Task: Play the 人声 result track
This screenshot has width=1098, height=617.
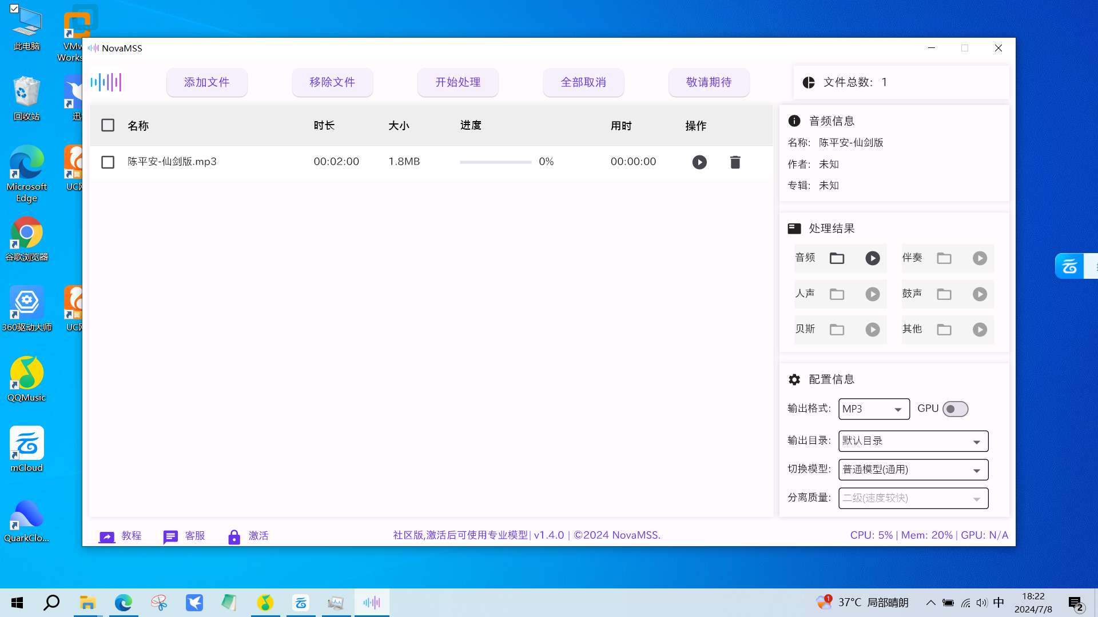Action: point(872,294)
